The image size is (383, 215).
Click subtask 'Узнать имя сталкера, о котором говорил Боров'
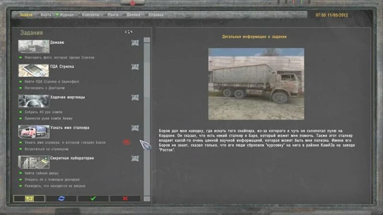click(65, 142)
